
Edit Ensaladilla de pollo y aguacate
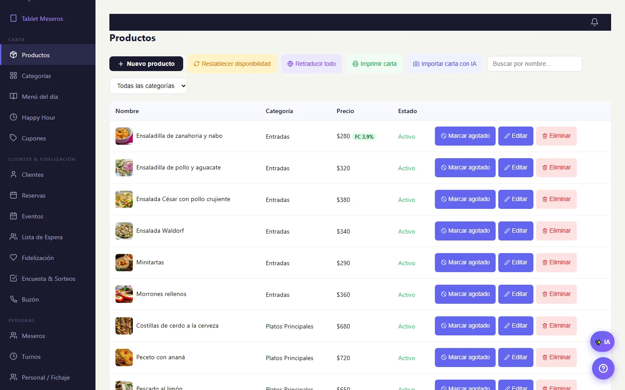[516, 168]
